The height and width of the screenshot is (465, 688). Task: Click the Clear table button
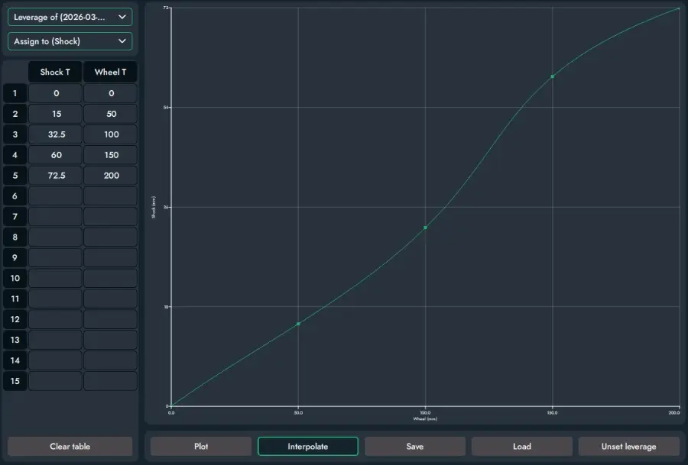[70, 446]
